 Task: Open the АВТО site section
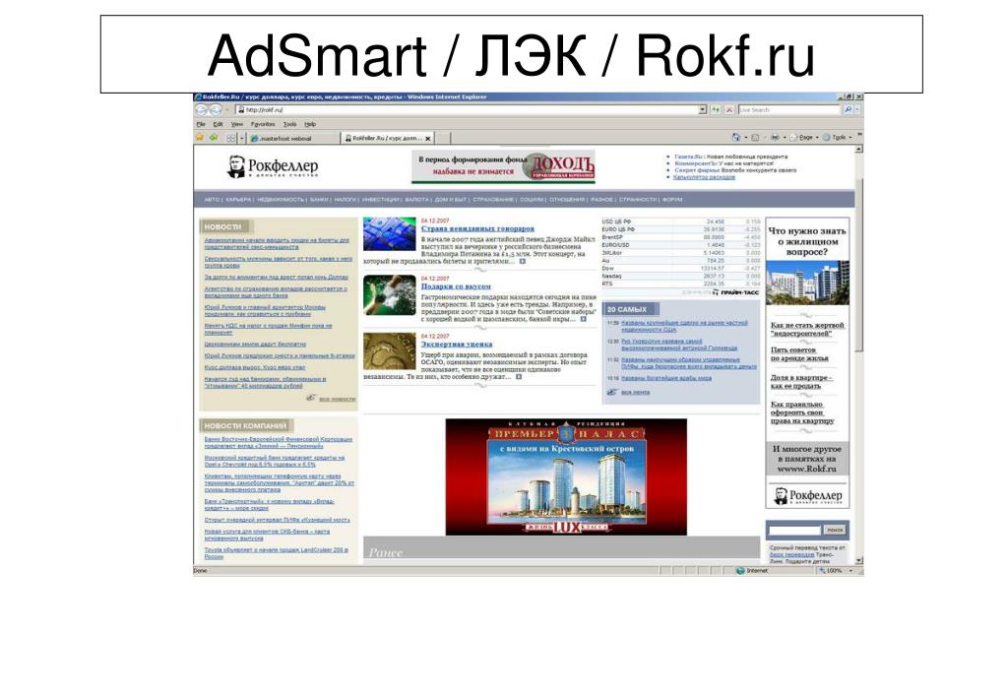click(x=212, y=200)
